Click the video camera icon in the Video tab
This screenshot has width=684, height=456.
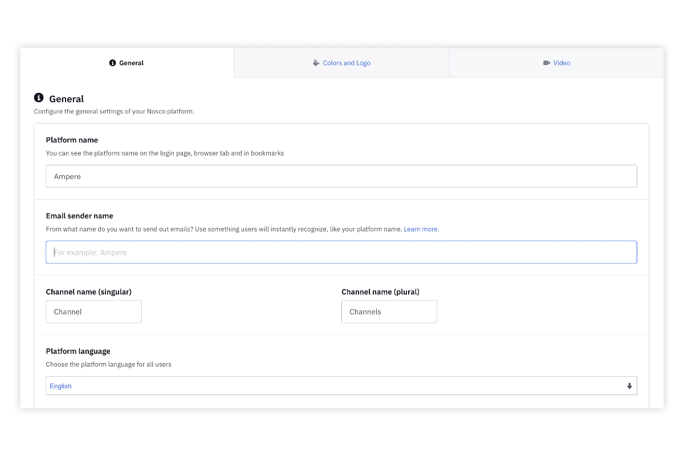547,63
